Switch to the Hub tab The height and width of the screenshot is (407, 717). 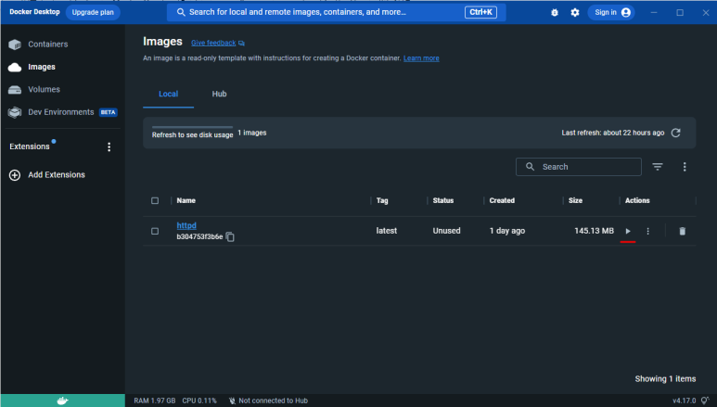(219, 94)
